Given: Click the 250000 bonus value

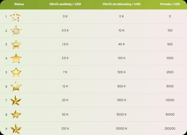Looking at the screenshot, I should pos(170,128).
